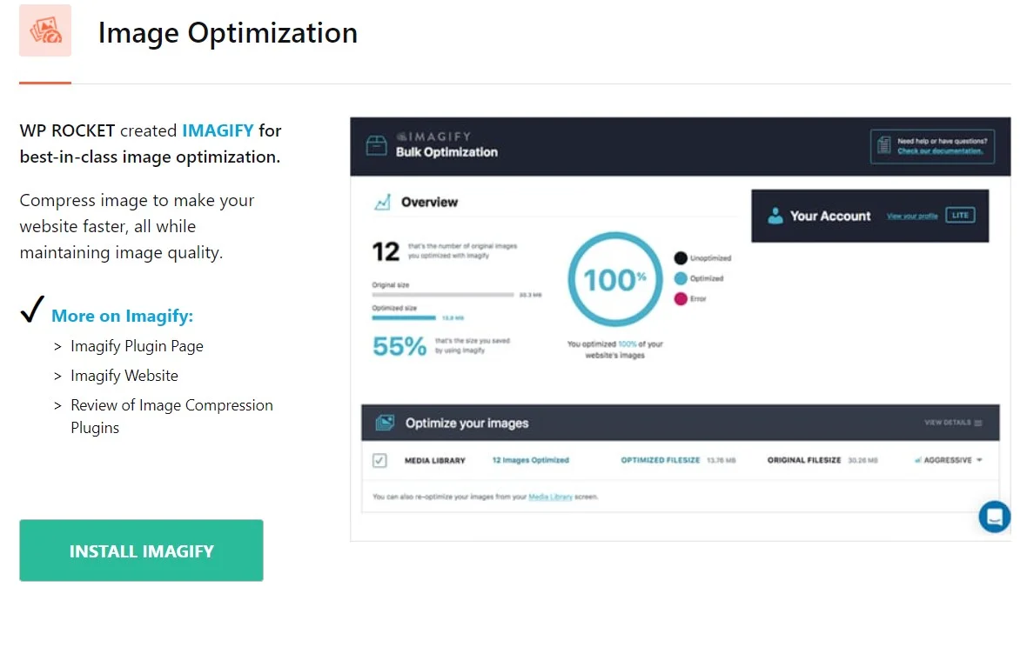The image size is (1027, 647).
Task: Click the Image Optimization section icon
Action: coord(45,30)
